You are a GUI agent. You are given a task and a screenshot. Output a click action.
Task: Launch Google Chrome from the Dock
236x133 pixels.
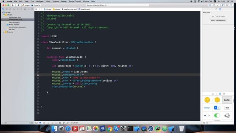[x=110, y=129]
